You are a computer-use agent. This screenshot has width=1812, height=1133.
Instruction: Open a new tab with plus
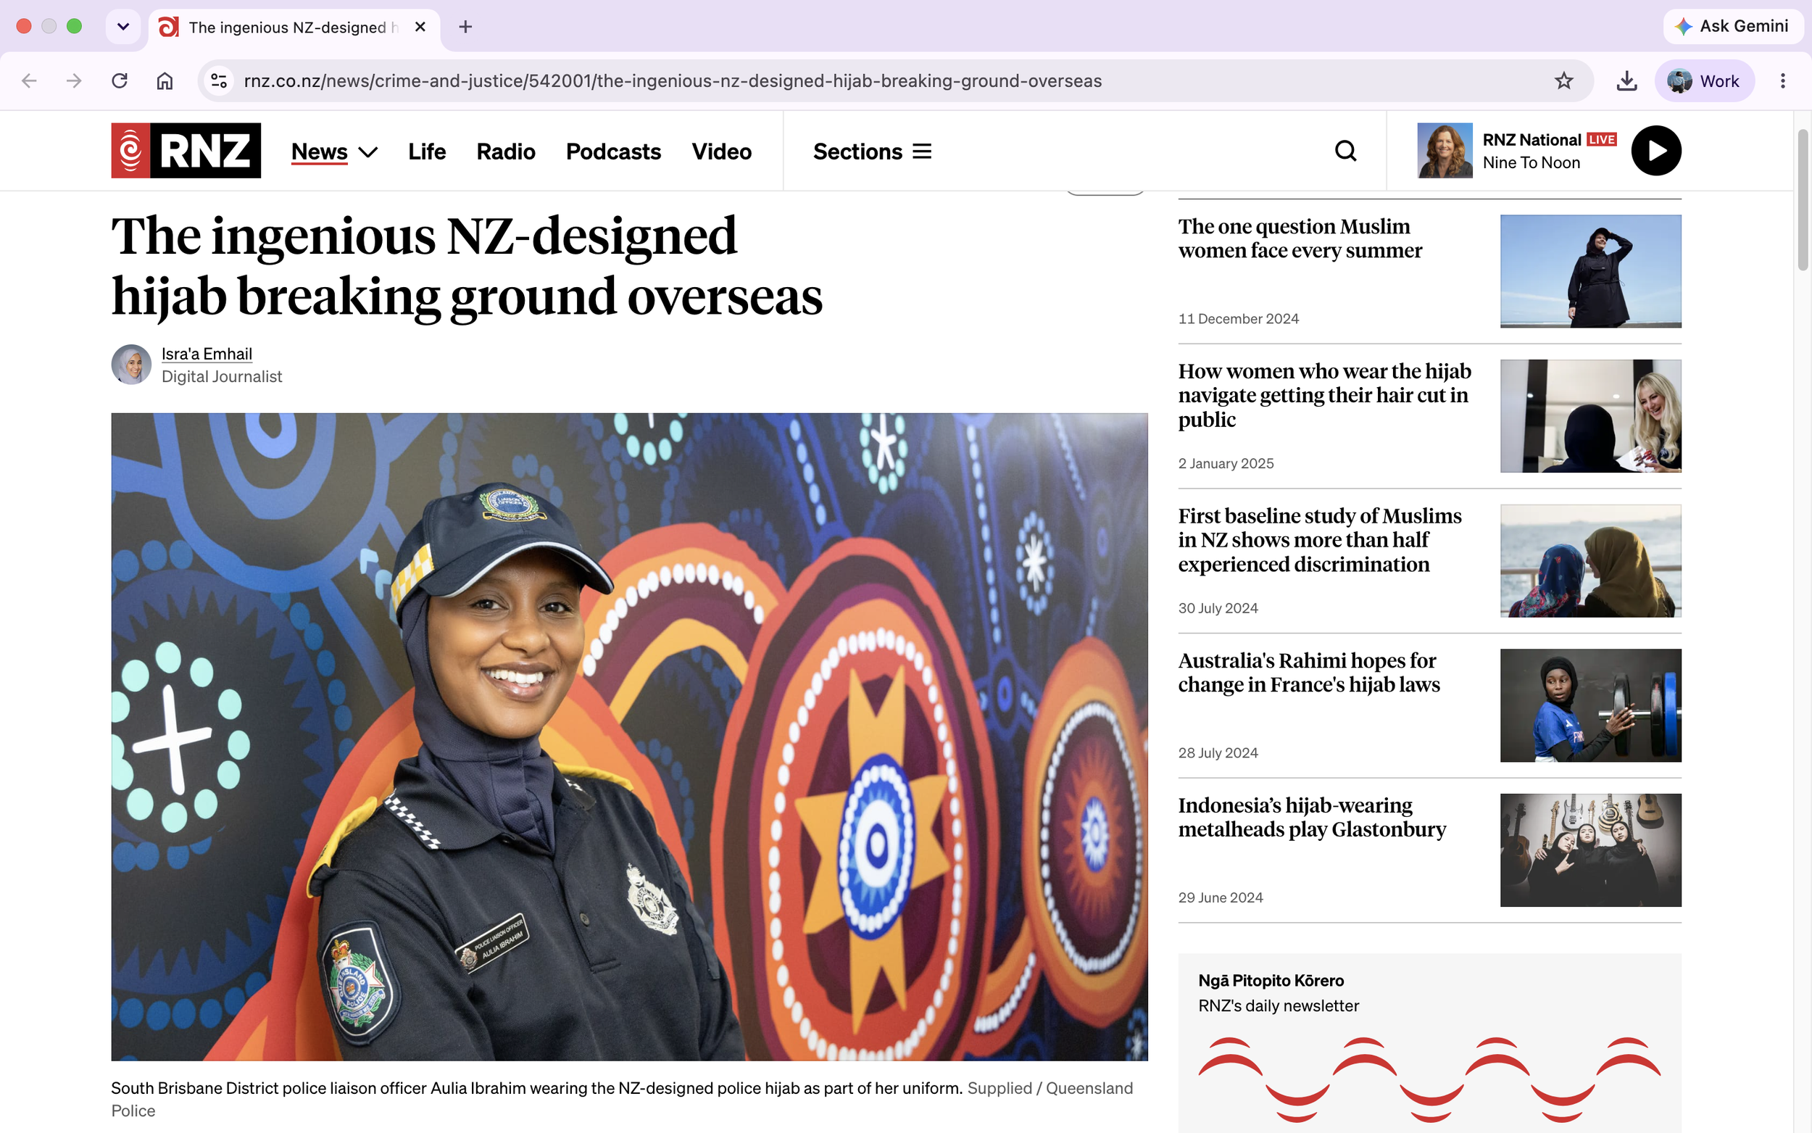(x=465, y=27)
